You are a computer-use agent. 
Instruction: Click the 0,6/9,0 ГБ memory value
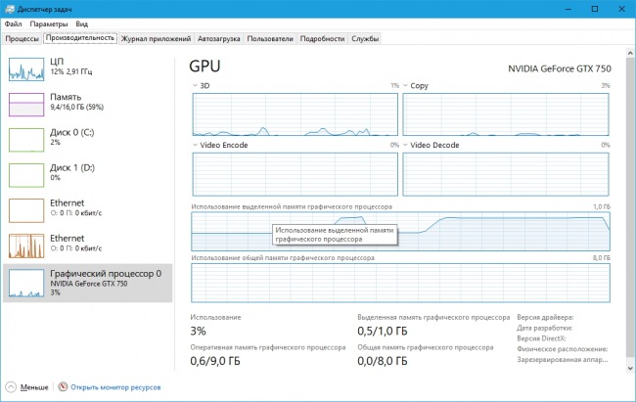[215, 361]
